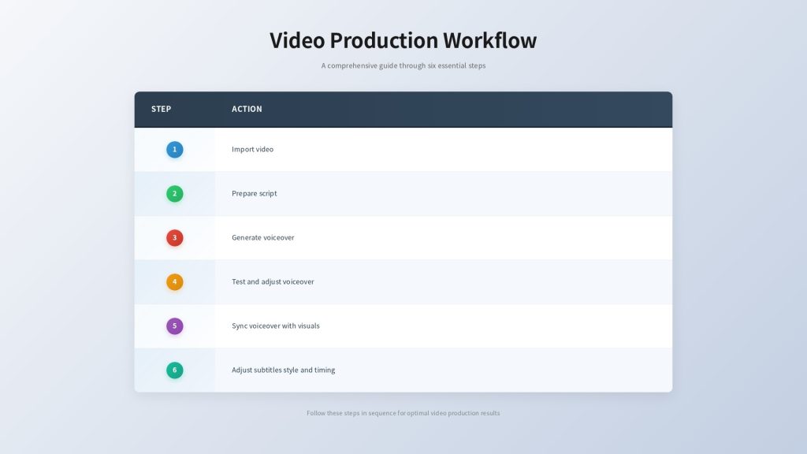
Task: Click the word "Production" in the title
Action: pyautogui.click(x=383, y=40)
